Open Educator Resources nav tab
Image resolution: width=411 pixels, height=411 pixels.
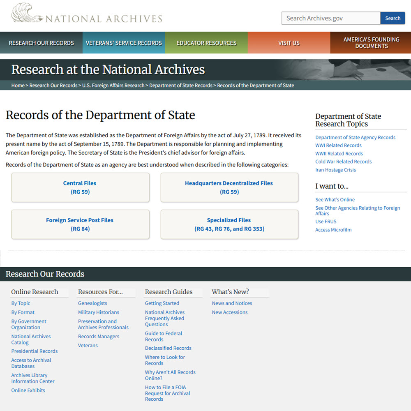pos(206,43)
